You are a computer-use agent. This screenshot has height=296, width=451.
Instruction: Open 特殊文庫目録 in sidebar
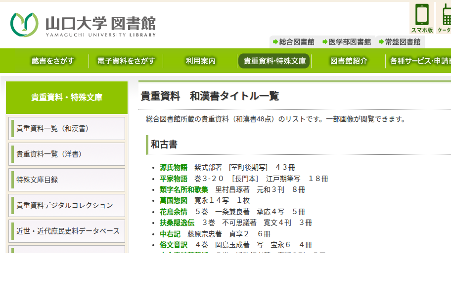pos(67,180)
